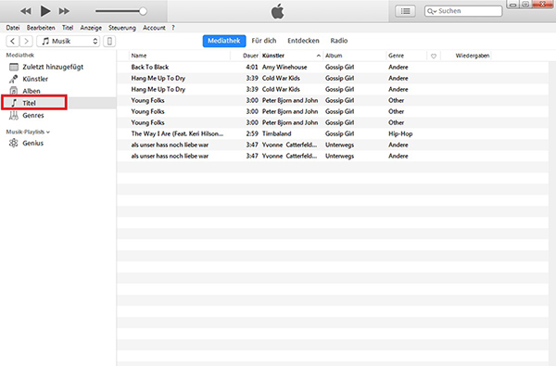556x366 pixels.
Task: Open the Titel menu in menu bar
Action: coord(68,28)
